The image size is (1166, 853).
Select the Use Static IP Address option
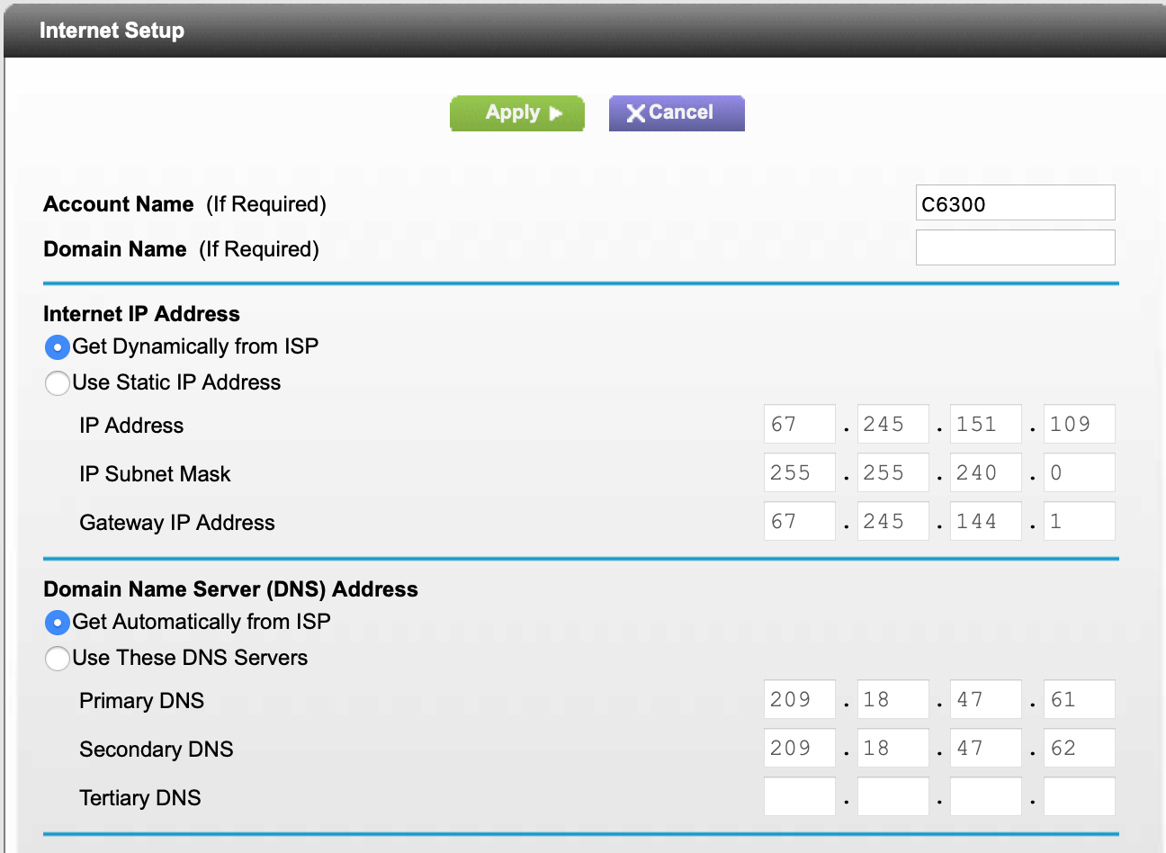click(x=57, y=382)
